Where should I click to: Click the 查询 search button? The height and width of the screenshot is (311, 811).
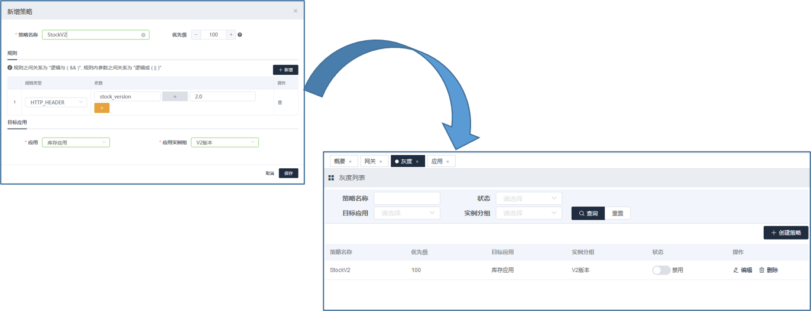point(588,213)
